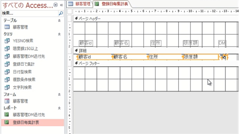Select the 顧客id text box in detail
The image size is (239, 134).
[95, 57]
